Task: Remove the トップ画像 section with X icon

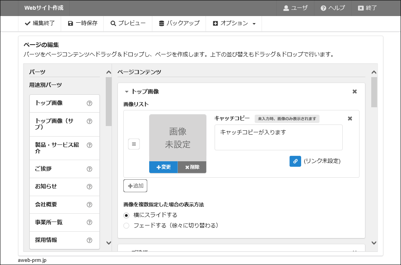Action: point(354,92)
